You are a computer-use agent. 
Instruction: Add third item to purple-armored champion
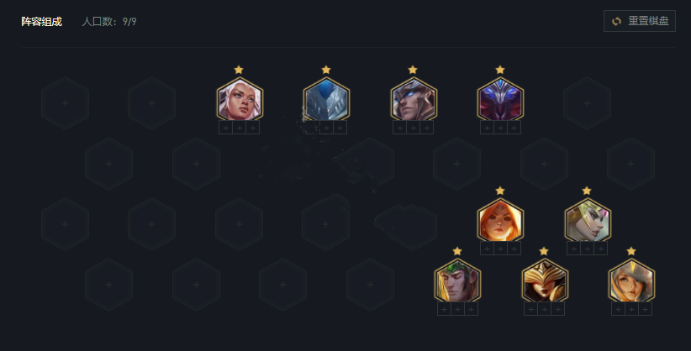click(x=514, y=128)
